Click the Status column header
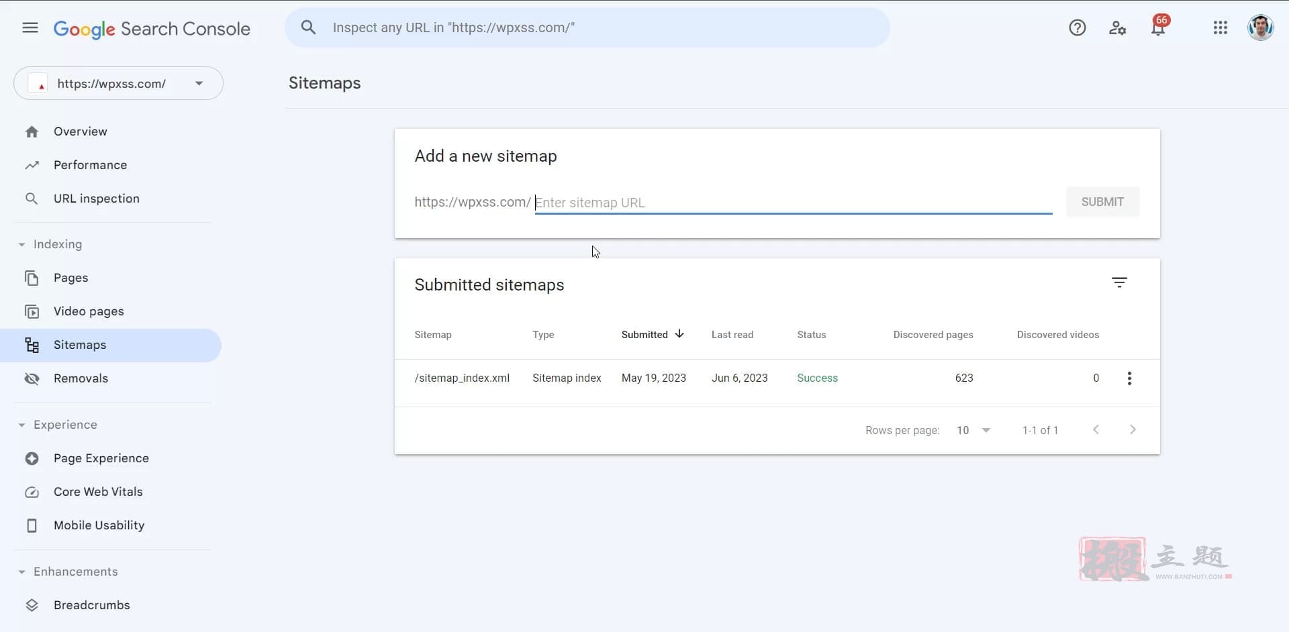 pyautogui.click(x=812, y=335)
